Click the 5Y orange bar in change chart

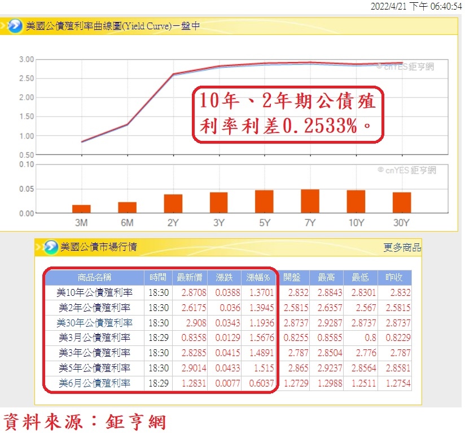264,202
